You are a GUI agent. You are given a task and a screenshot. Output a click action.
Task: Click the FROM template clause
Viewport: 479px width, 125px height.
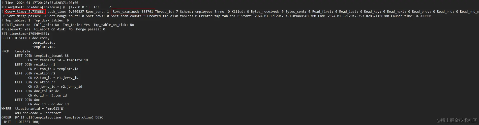[16, 51]
